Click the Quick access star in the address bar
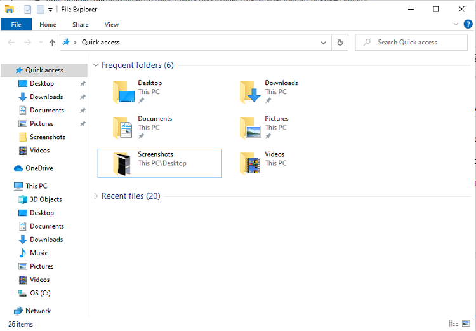The image size is (476, 331). [x=66, y=42]
